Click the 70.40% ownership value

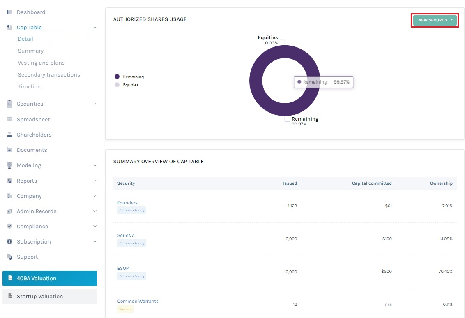click(x=445, y=272)
